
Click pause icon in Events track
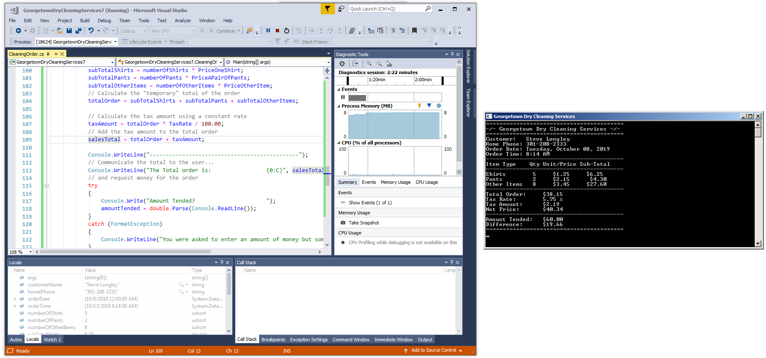point(343,97)
